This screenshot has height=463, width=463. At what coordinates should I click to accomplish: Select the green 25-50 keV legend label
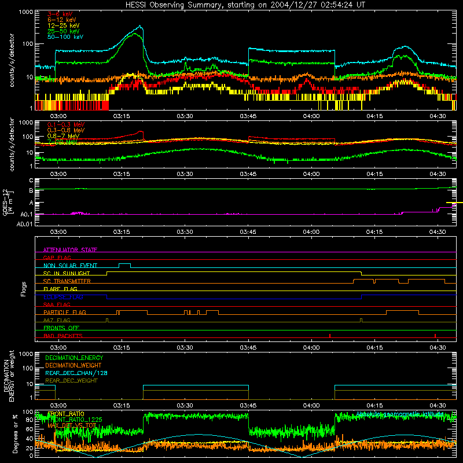coord(63,31)
